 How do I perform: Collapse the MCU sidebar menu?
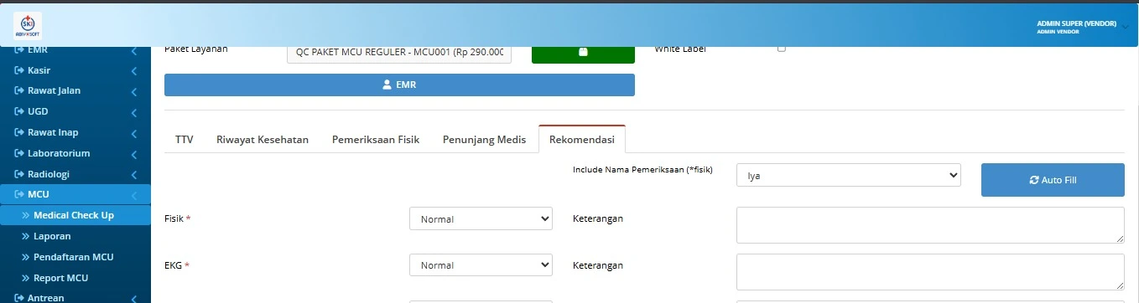point(75,194)
